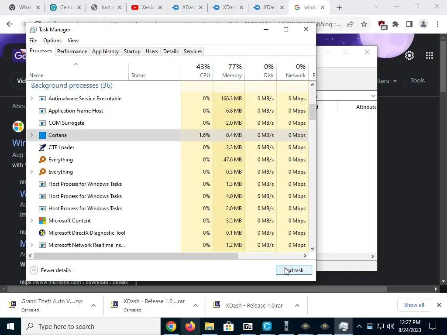Switch to the Performance tab
This screenshot has height=335, width=447.
click(72, 51)
